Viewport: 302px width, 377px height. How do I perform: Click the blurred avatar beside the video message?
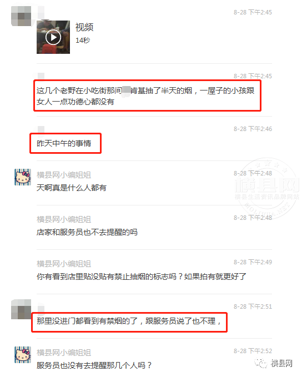(21, 16)
